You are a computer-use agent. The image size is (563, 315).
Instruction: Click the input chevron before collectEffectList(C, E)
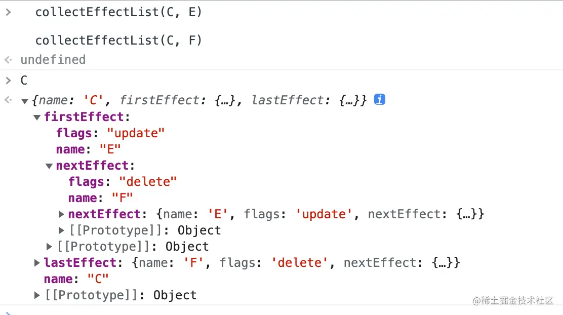point(8,12)
